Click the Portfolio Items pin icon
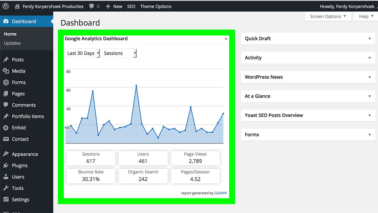 pyautogui.click(x=6, y=116)
